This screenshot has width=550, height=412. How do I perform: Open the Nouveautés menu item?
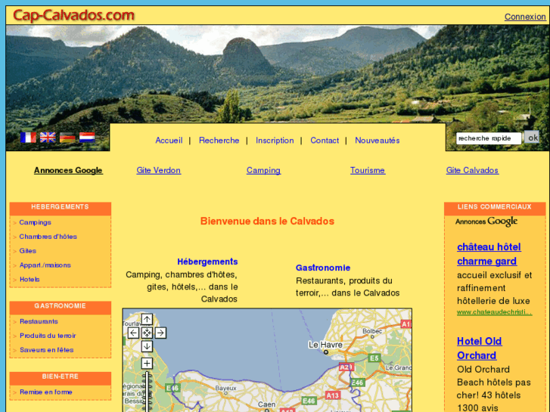click(377, 141)
